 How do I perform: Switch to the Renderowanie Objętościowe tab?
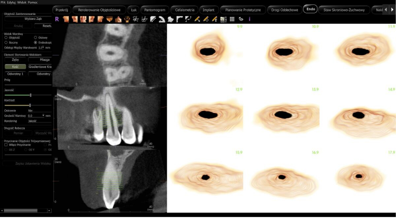pos(99,10)
